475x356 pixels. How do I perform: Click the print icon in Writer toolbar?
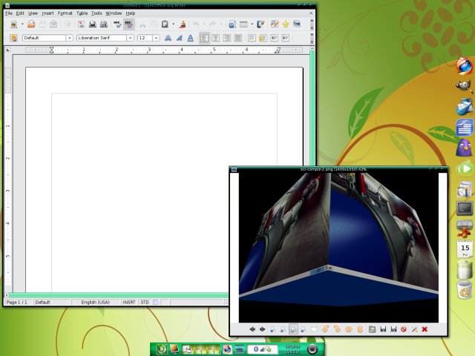(93, 24)
